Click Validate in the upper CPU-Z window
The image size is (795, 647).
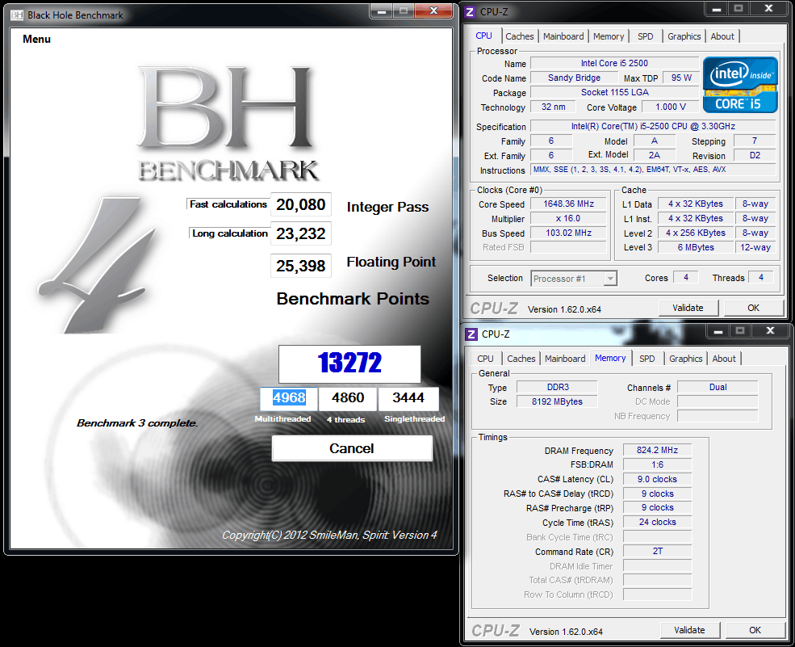[x=688, y=308]
